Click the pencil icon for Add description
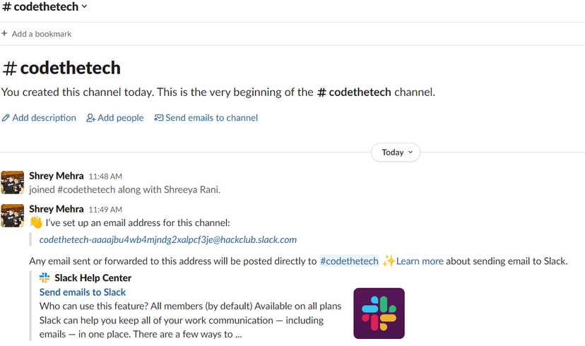Screen dimensions: 585x346 [6, 118]
